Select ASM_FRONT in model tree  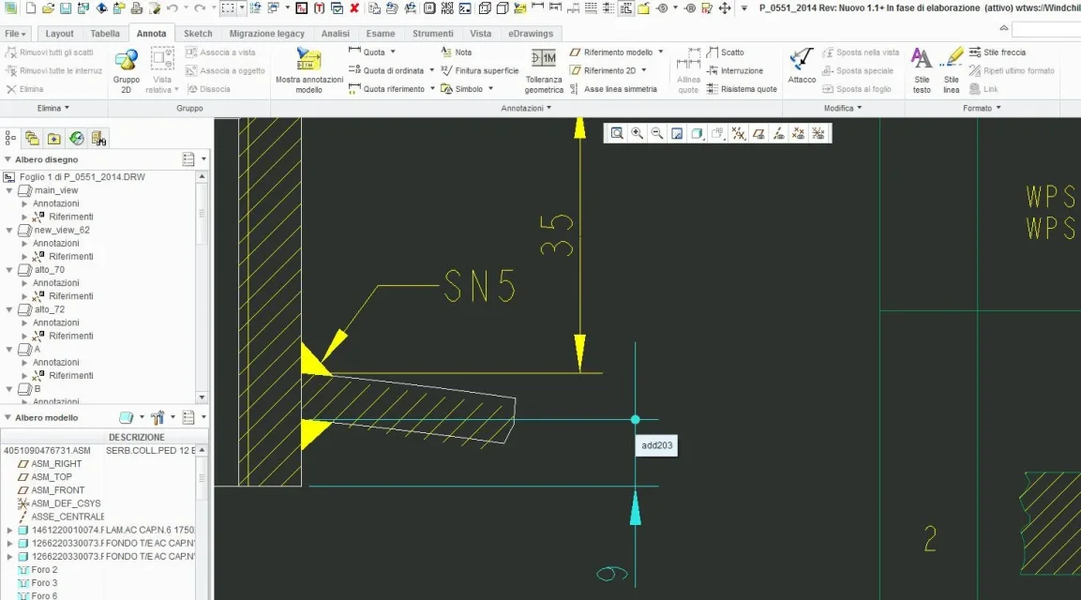pos(58,490)
